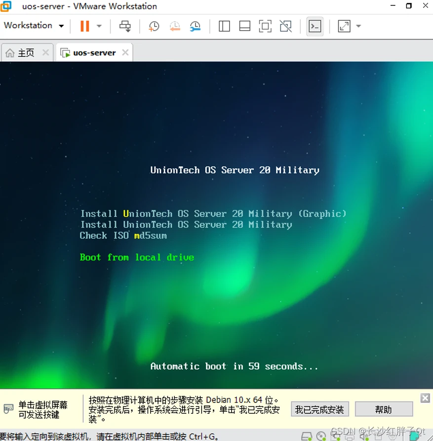Click the 我已完成安装 button

319,409
